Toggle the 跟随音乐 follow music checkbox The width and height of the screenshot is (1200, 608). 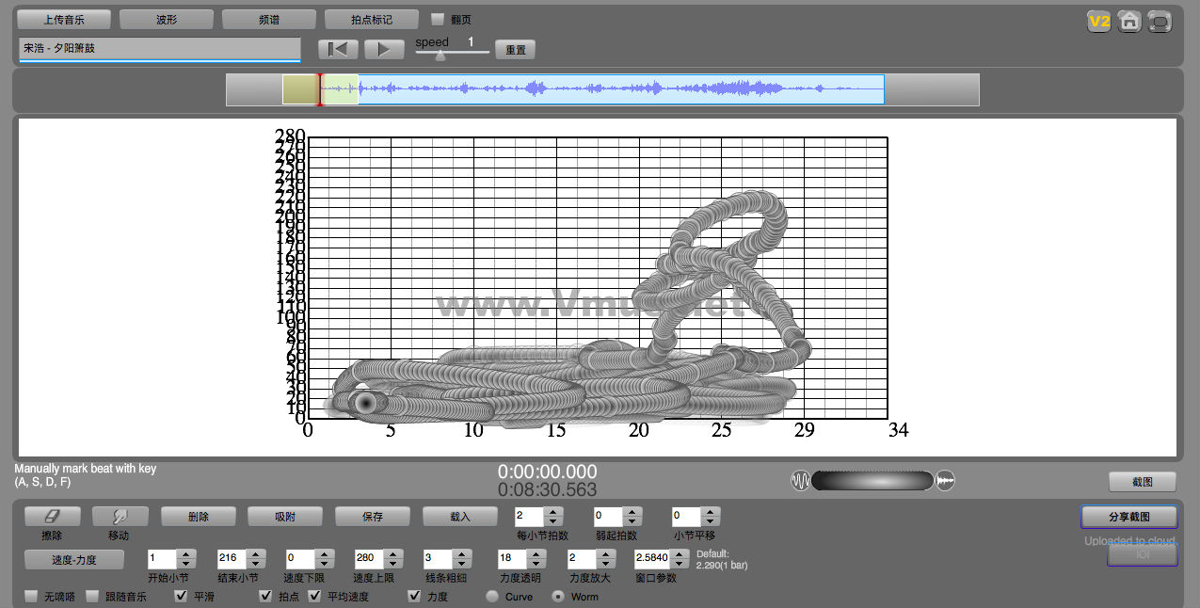tap(92, 596)
